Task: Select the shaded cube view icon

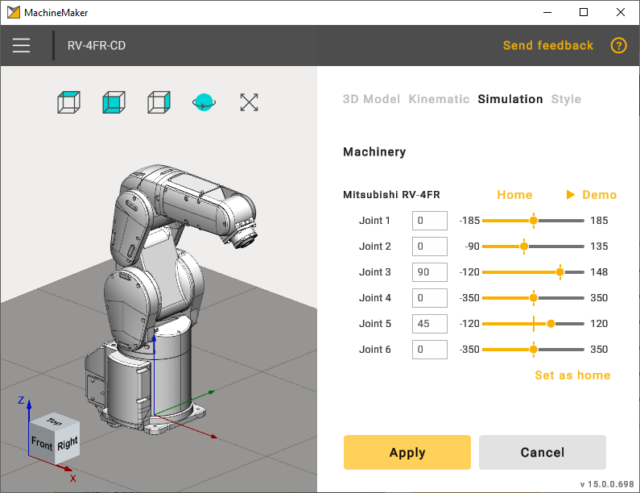Action: (114, 102)
